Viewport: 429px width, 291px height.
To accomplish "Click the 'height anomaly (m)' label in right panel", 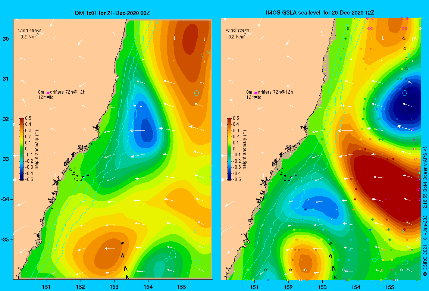I will tap(245, 149).
